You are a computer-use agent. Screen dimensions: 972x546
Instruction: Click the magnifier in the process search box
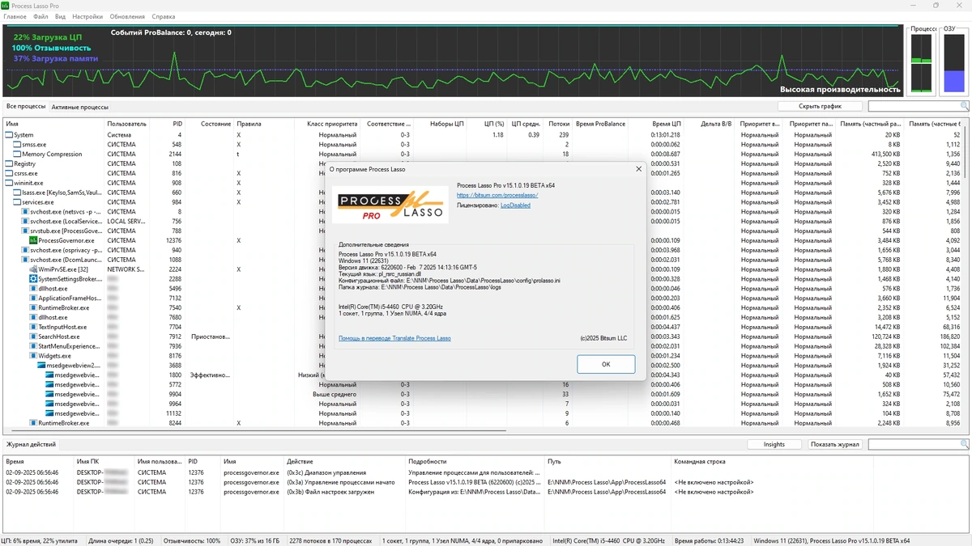pos(964,106)
